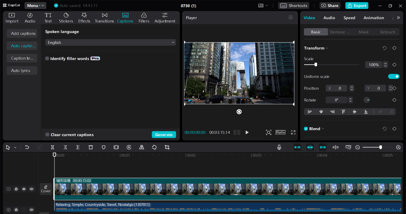The image size is (406, 214).
Task: Open the Transitions tab
Action: (x=104, y=18)
